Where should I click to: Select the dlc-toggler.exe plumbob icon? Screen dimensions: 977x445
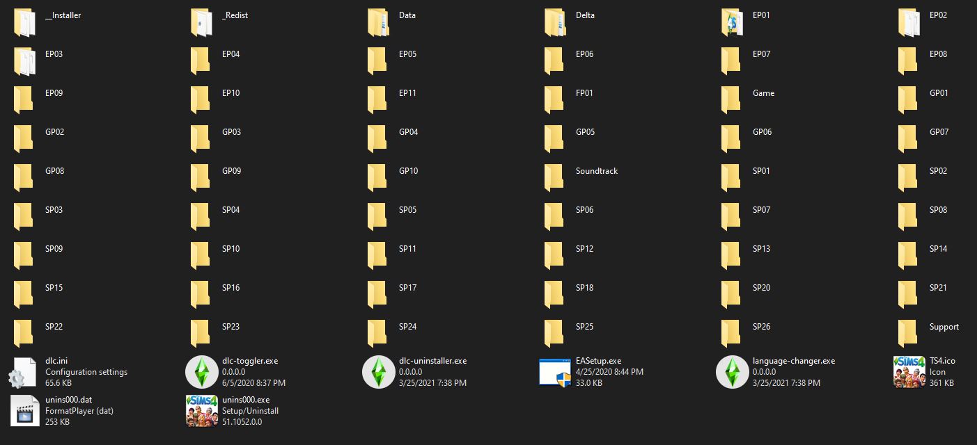point(201,372)
